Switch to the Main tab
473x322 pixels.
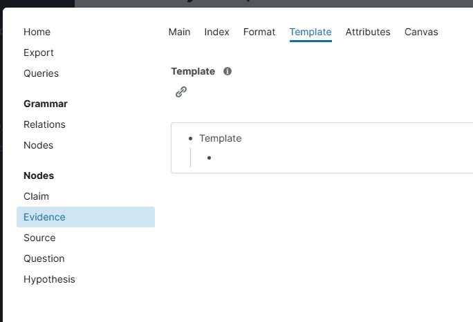[179, 32]
